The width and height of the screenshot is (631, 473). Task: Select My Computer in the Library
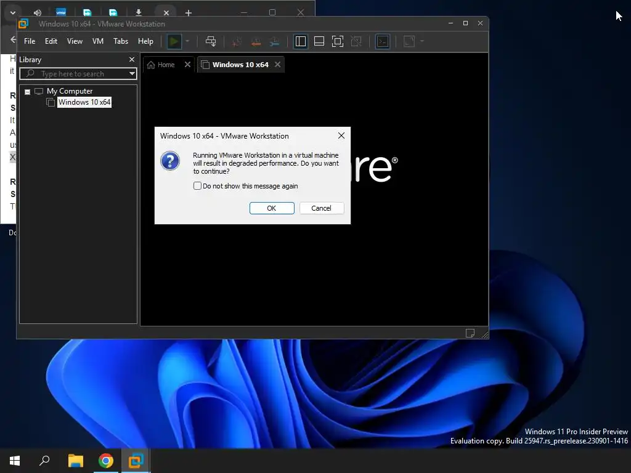(69, 91)
